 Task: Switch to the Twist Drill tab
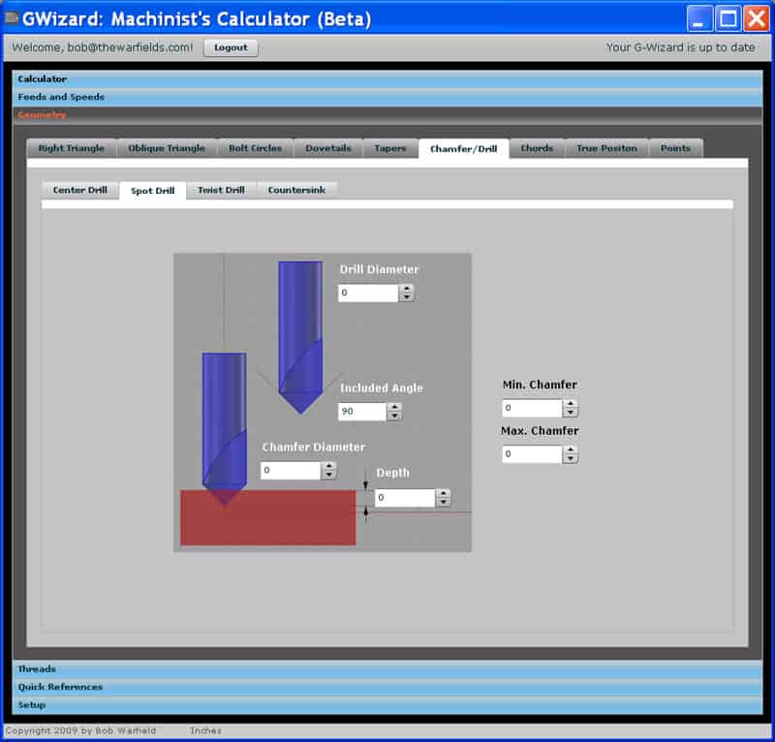tap(220, 190)
